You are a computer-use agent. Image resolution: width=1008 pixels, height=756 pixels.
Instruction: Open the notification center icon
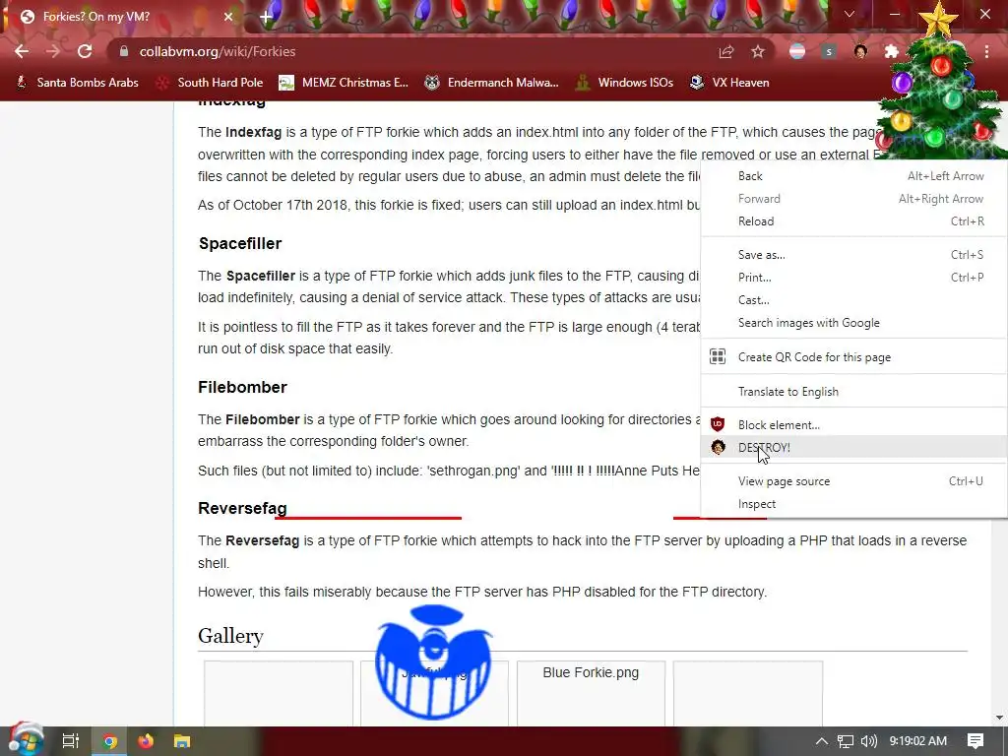[976, 741]
